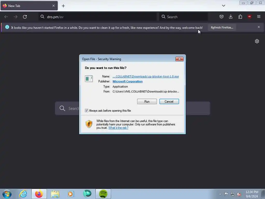The width and height of the screenshot is (265, 199).
Task: Click the Run button in security warning
Action: [x=147, y=102]
